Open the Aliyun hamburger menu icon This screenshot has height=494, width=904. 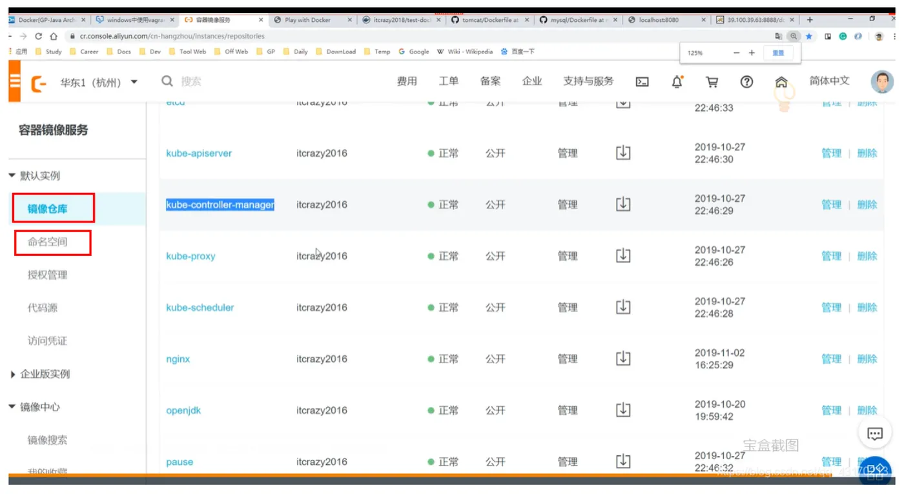(15, 81)
